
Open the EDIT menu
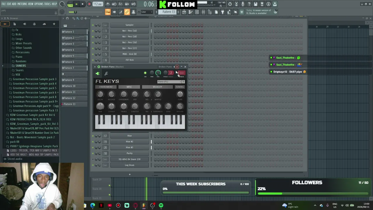point(9,4)
